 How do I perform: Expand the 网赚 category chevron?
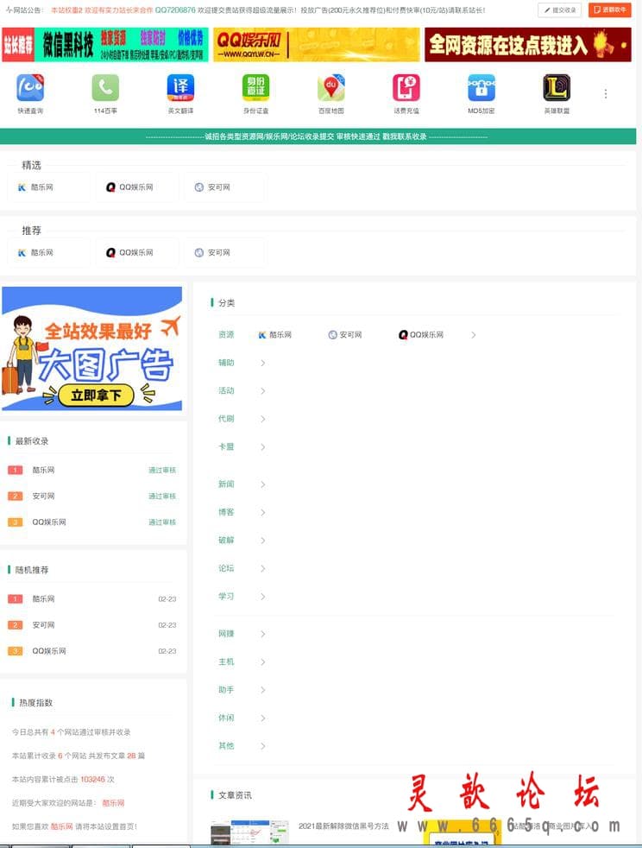262,633
